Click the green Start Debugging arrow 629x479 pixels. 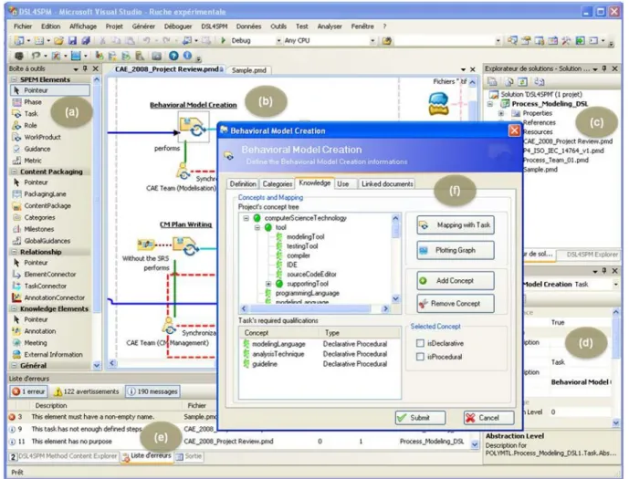[224, 40]
